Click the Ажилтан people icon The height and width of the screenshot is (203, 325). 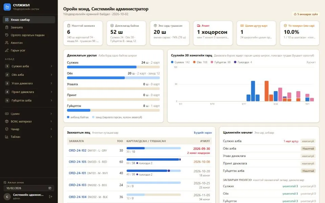pyautogui.click(x=7, y=43)
